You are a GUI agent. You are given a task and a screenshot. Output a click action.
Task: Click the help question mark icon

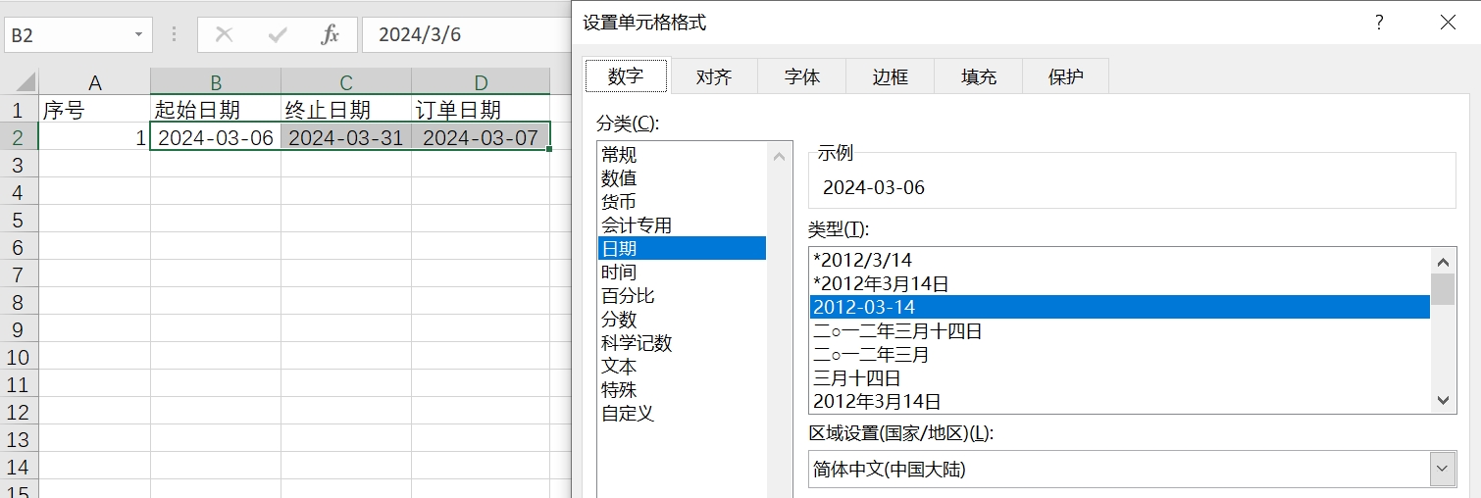1378,22
